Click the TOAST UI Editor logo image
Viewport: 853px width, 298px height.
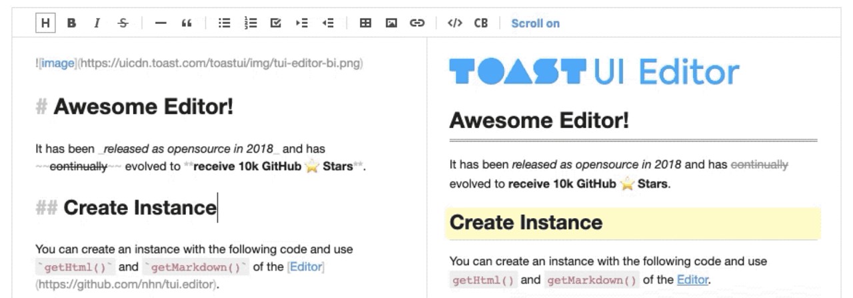pos(594,71)
